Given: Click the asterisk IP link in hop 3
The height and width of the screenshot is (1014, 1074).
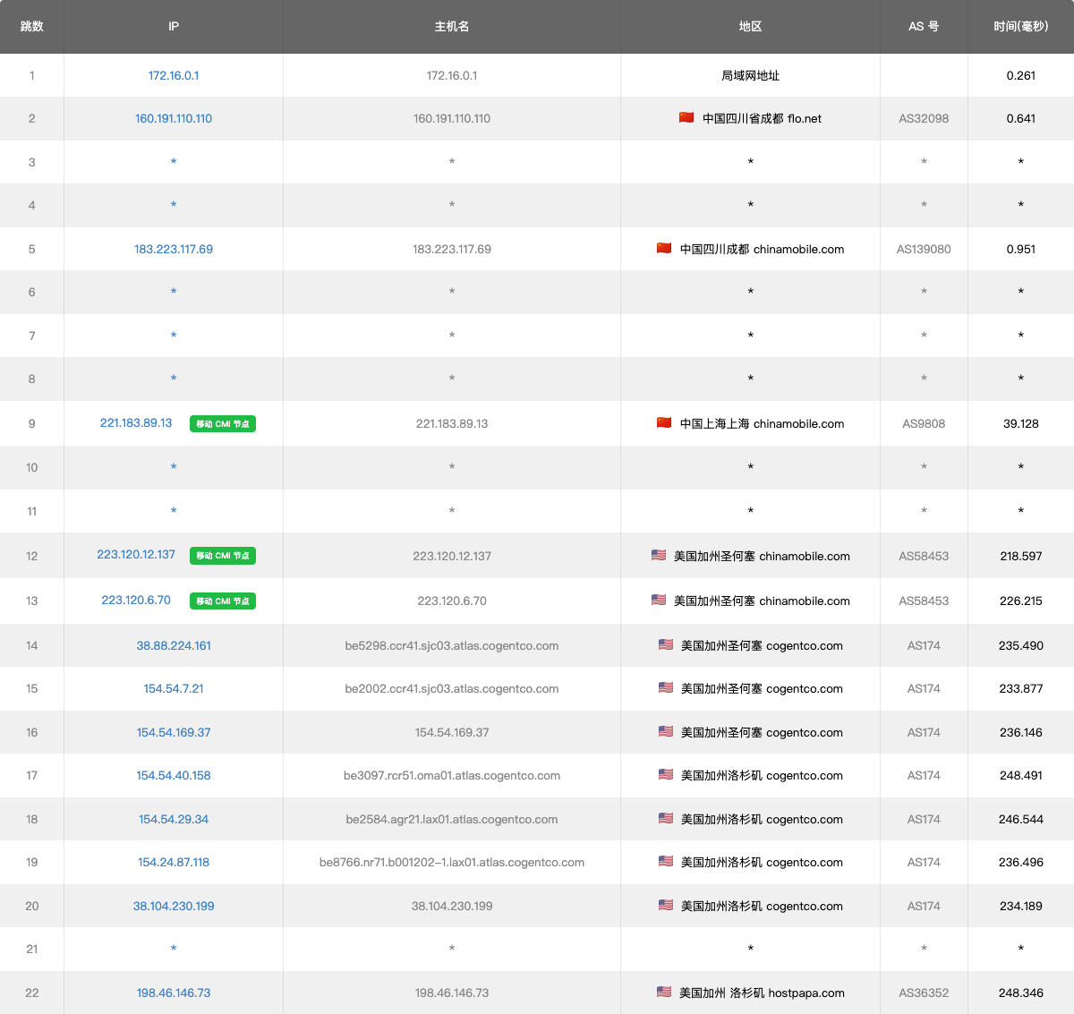Looking at the screenshot, I should point(174,162).
